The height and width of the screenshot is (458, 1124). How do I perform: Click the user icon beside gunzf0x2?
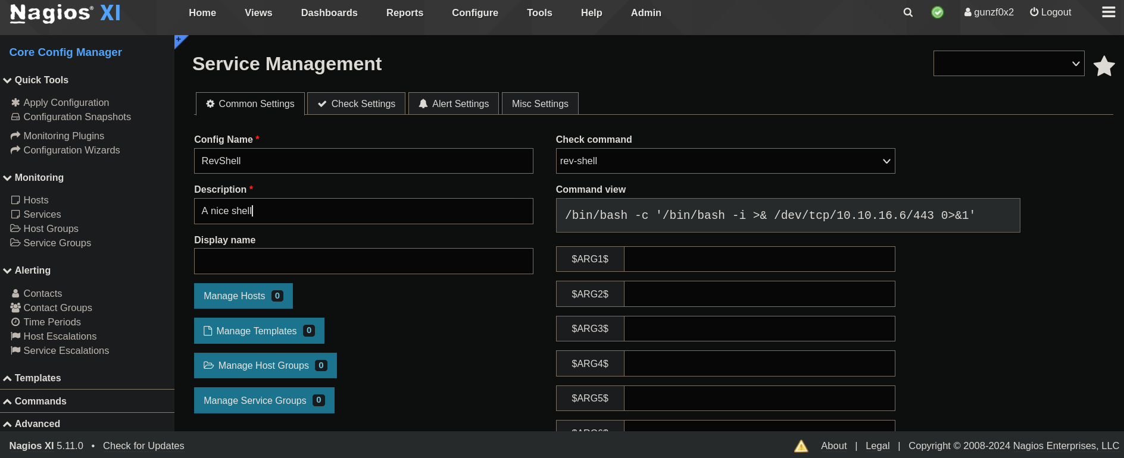pyautogui.click(x=968, y=12)
